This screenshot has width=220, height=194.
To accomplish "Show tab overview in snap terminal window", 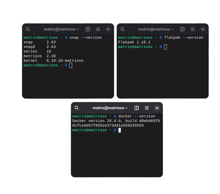I will 88,29.
